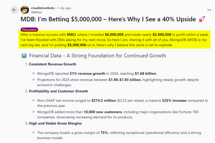Viewport: 215px width, 143px height.
Task: Click the bold $6,000,000 amount
Action: point(116,34)
